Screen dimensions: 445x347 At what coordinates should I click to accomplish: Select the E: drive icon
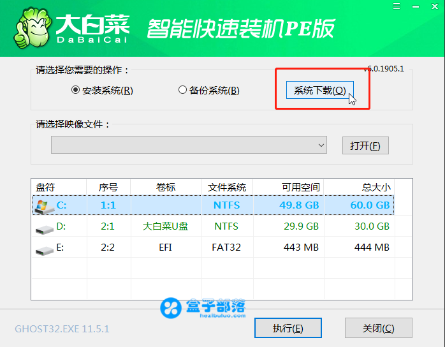pos(45,250)
